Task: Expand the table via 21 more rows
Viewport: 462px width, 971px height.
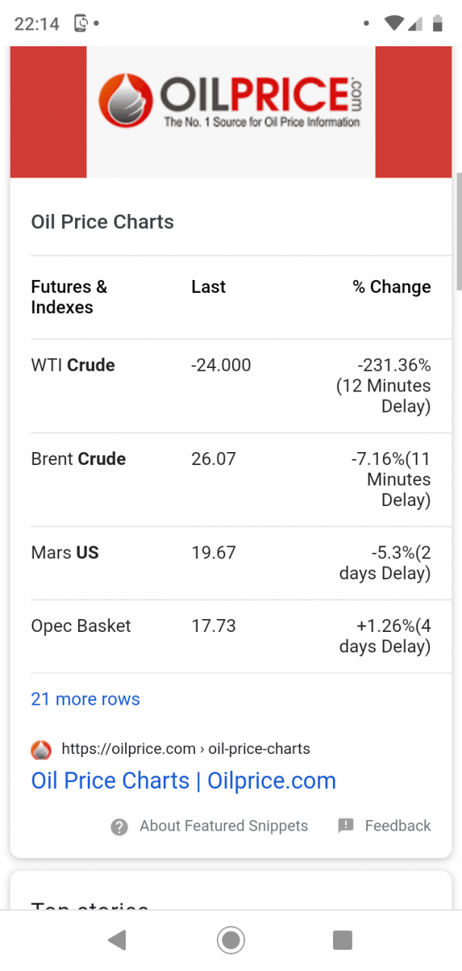Action: click(86, 699)
